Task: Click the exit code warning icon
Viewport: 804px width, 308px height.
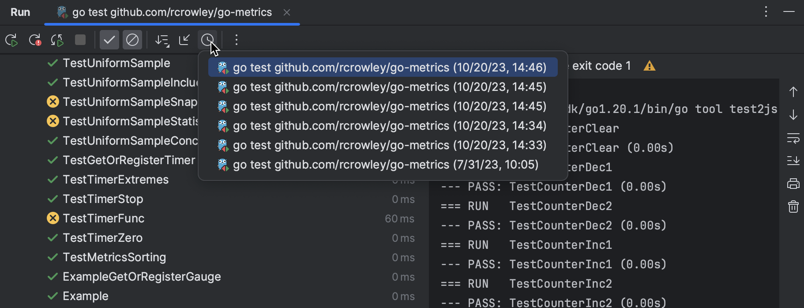Action: (649, 66)
